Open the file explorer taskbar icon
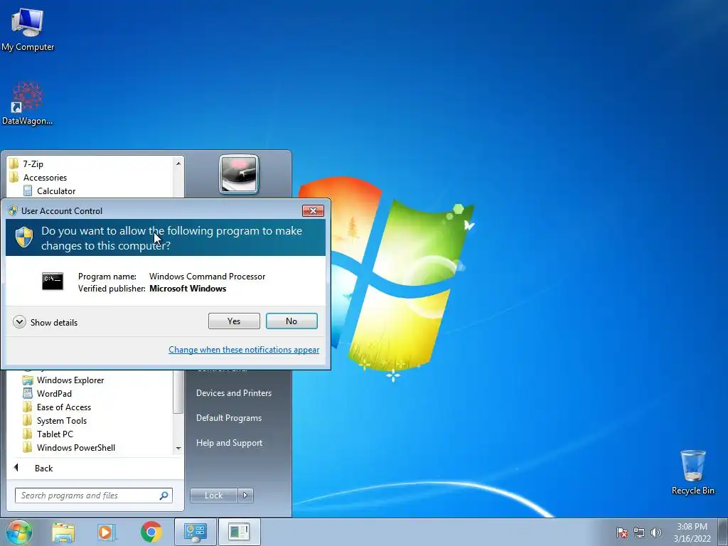Screen dimensions: 728x546 [x=63, y=532]
